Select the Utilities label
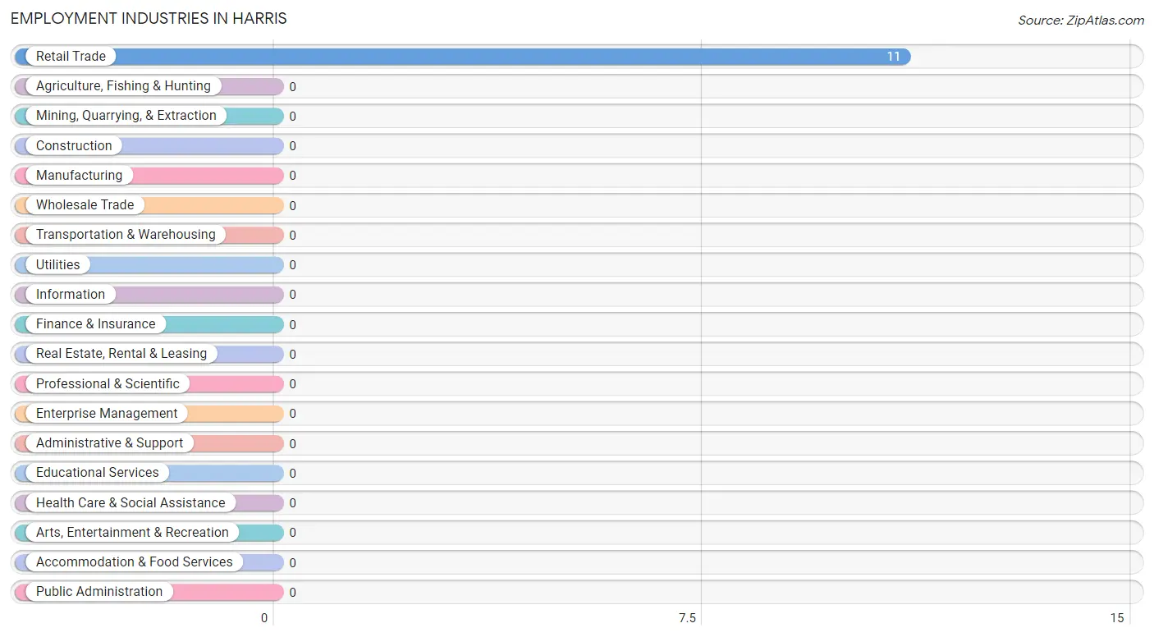The image size is (1154, 637). pos(58,265)
